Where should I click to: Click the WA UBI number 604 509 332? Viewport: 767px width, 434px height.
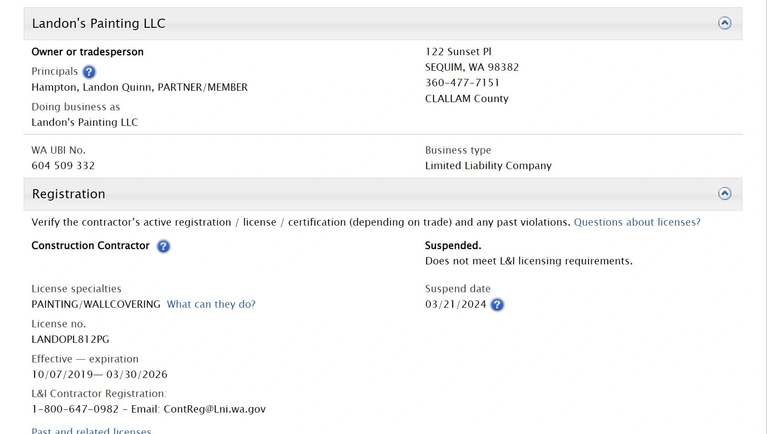(63, 165)
